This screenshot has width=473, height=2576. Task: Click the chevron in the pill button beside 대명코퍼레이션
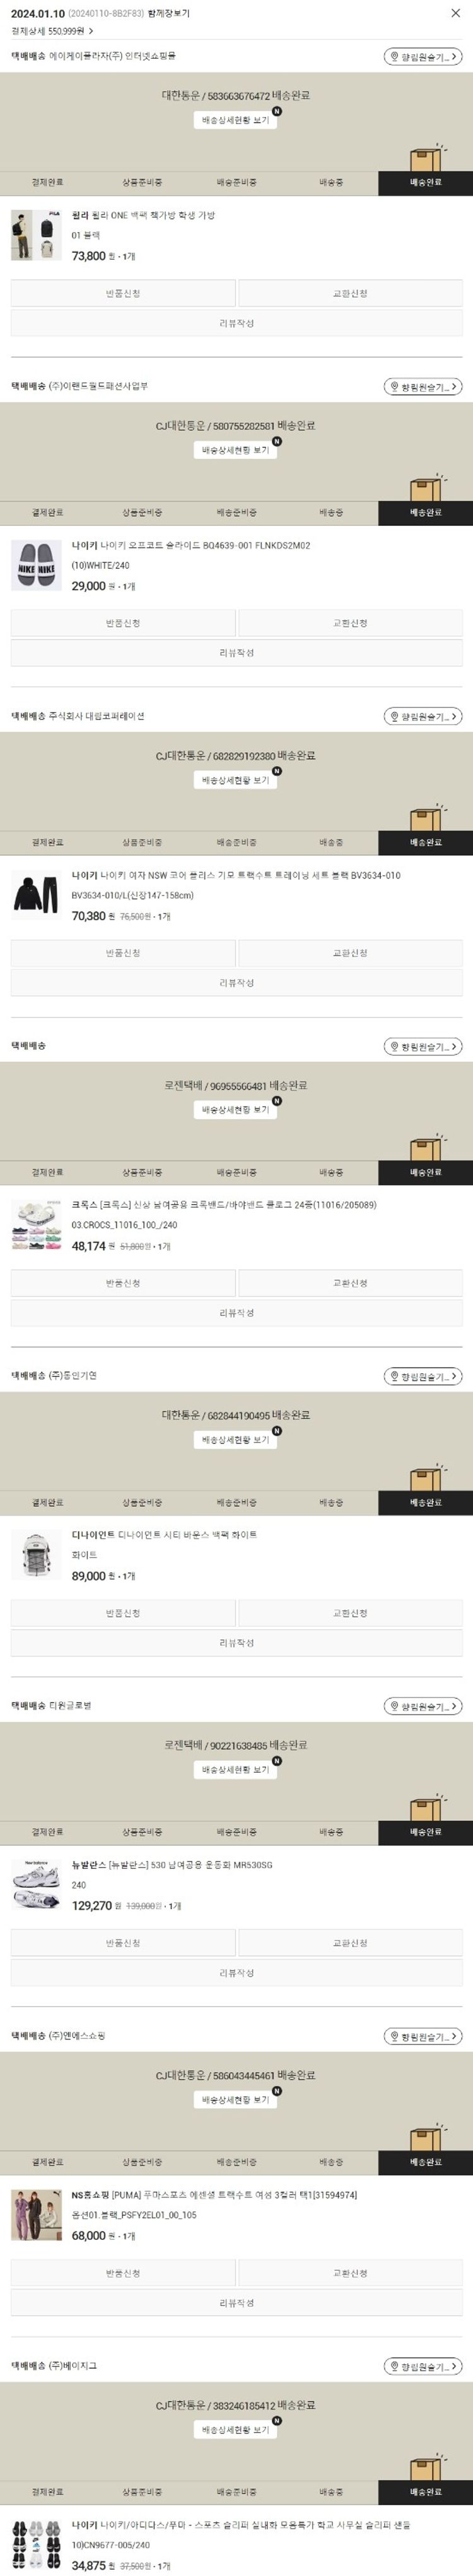(x=453, y=716)
